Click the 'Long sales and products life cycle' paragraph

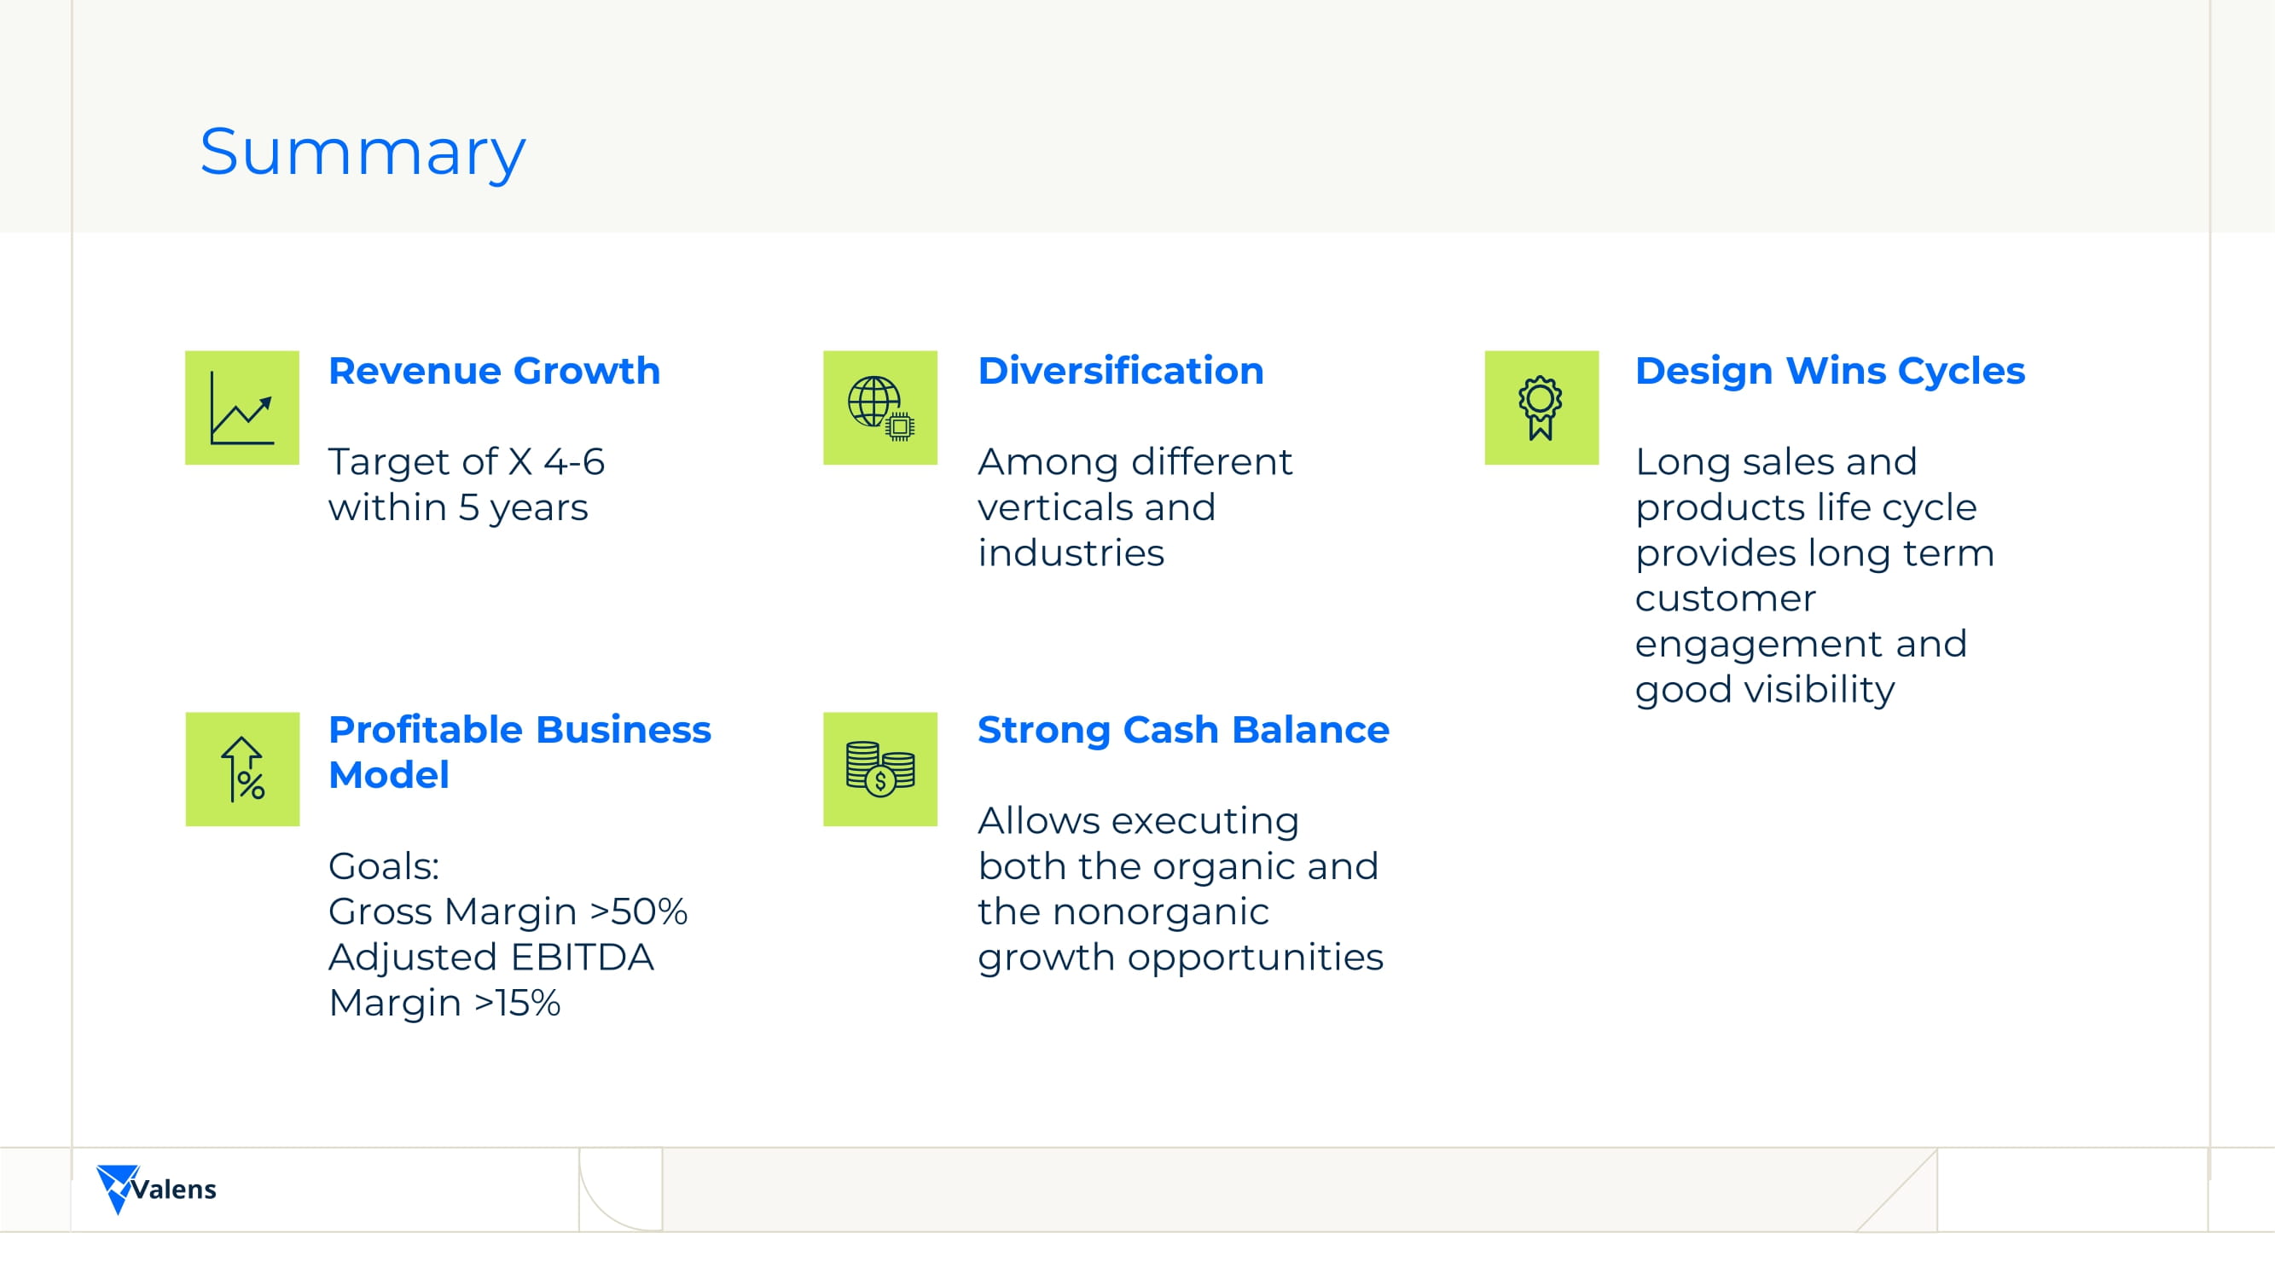1814,576
